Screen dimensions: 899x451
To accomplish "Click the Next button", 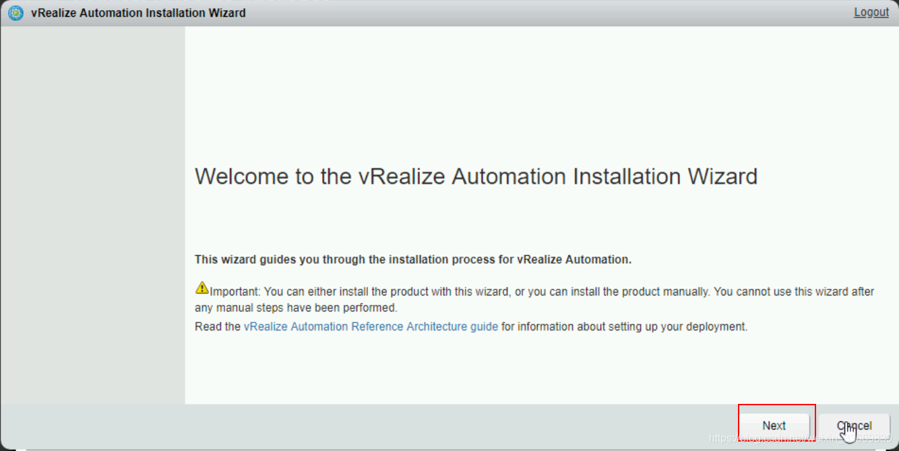I will (x=774, y=425).
